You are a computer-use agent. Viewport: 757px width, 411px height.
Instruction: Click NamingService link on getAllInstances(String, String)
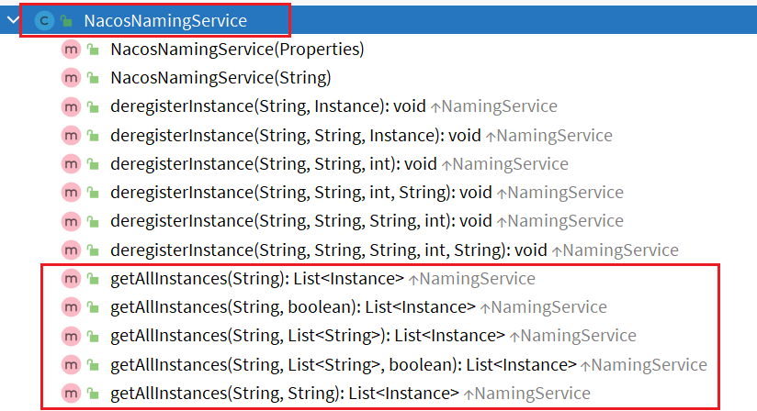(533, 394)
